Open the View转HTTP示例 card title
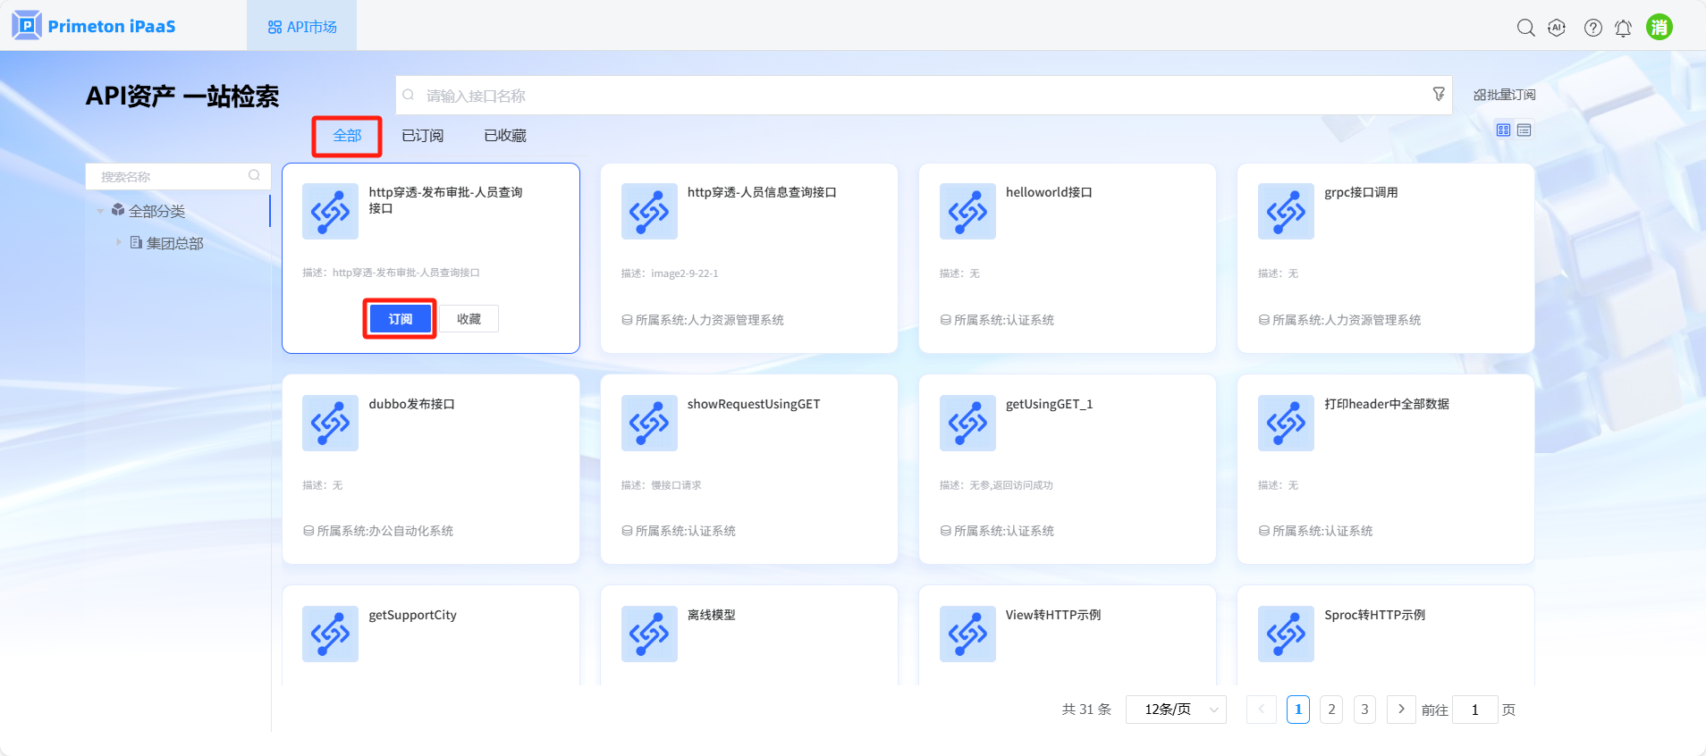 [x=1053, y=615]
